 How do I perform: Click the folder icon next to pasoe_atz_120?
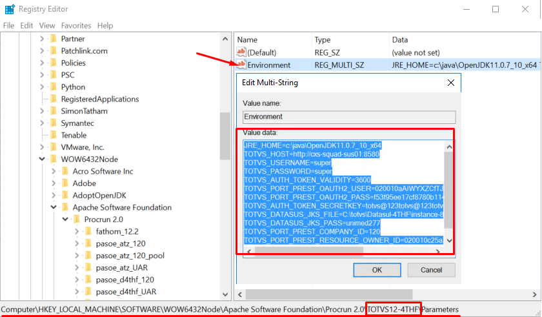88,243
